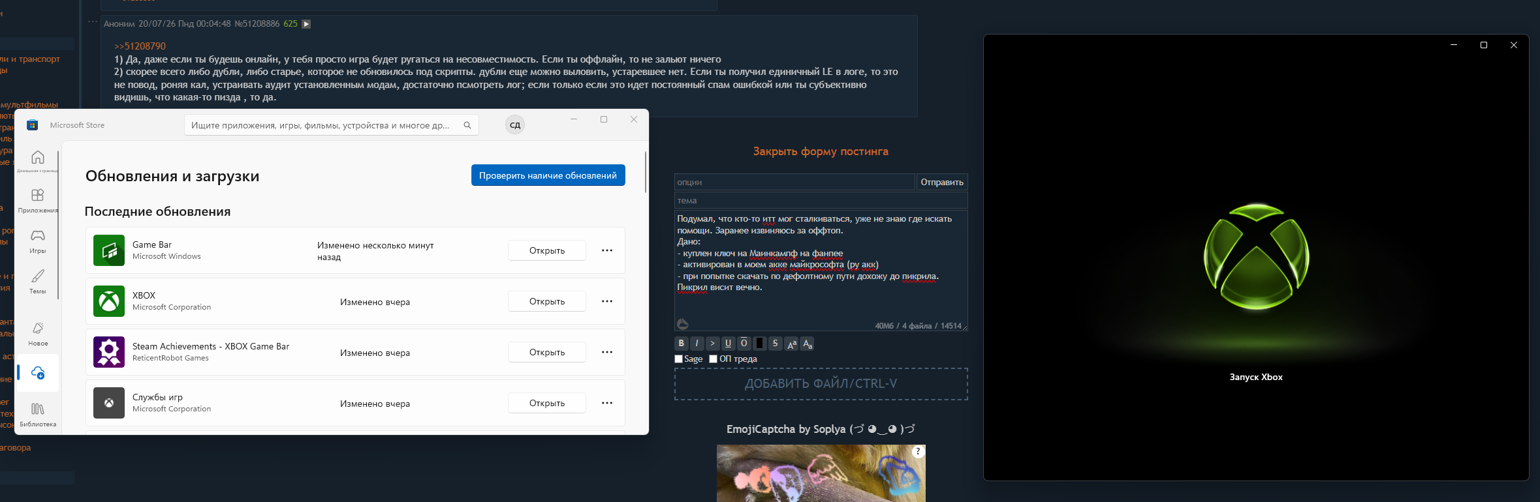Click the тема subject field

click(x=821, y=200)
